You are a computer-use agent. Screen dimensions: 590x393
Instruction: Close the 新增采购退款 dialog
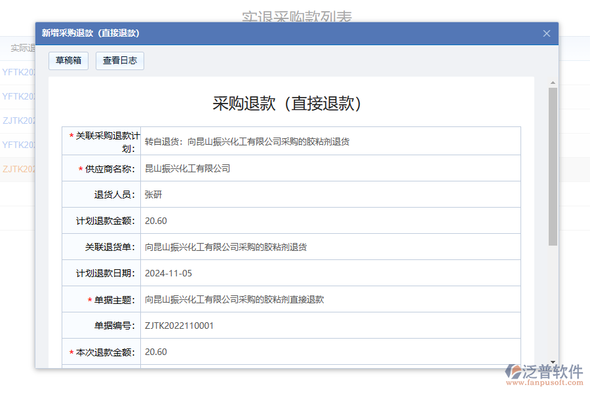pos(546,33)
